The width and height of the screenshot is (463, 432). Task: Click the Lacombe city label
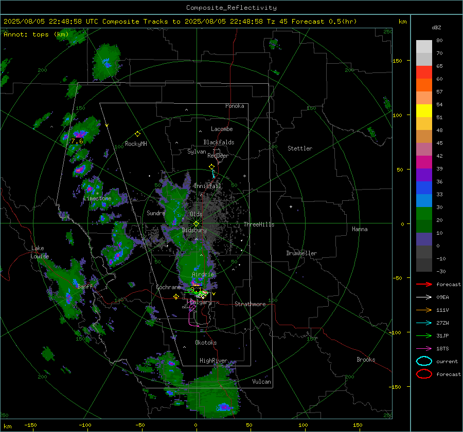point(222,129)
